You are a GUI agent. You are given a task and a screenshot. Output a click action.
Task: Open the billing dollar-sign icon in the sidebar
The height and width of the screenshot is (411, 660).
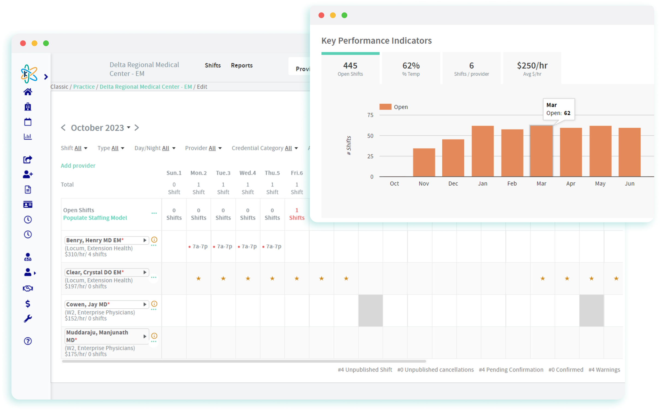click(x=28, y=304)
